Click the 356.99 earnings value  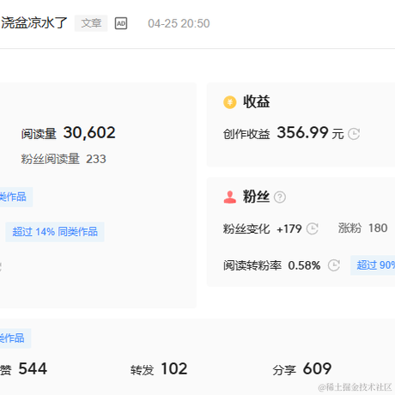coord(302,132)
